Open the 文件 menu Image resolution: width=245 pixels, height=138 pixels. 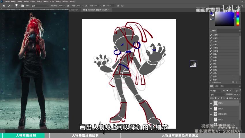[x=6, y=1]
